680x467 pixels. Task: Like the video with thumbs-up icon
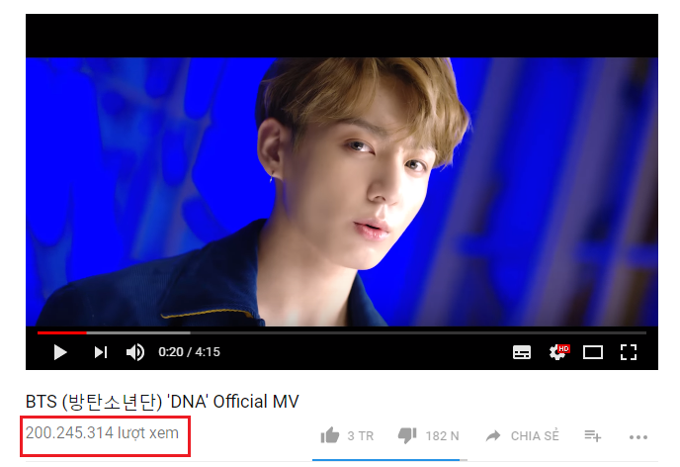click(329, 435)
